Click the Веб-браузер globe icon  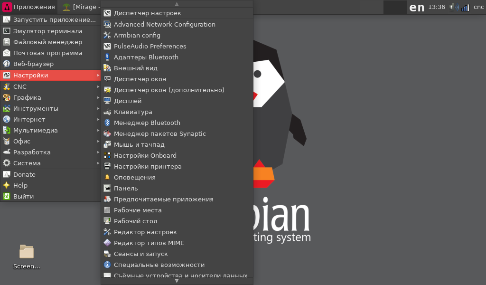tap(7, 64)
